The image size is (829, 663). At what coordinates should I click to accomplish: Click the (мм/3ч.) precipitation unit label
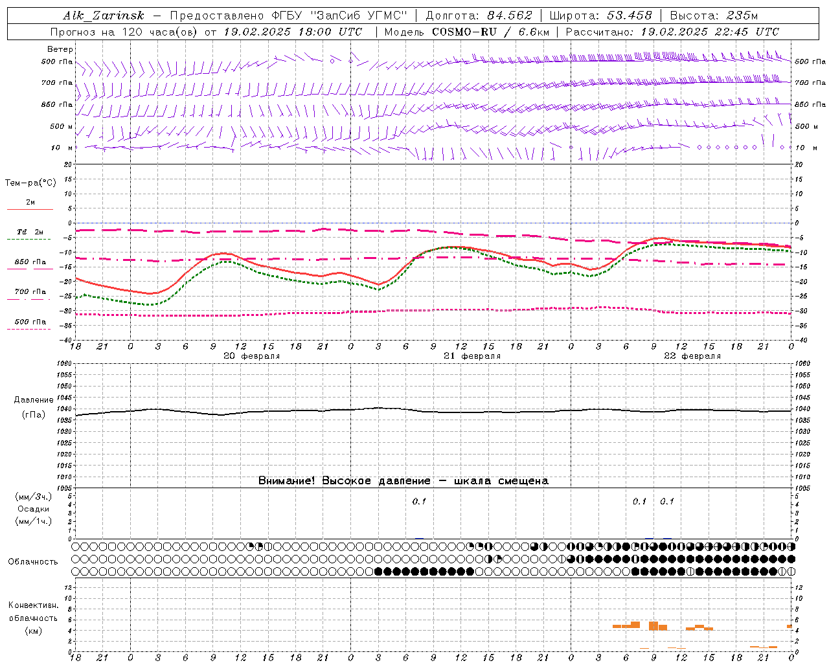pos(33,497)
